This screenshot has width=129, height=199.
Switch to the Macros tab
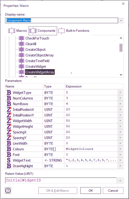pos(17,31)
